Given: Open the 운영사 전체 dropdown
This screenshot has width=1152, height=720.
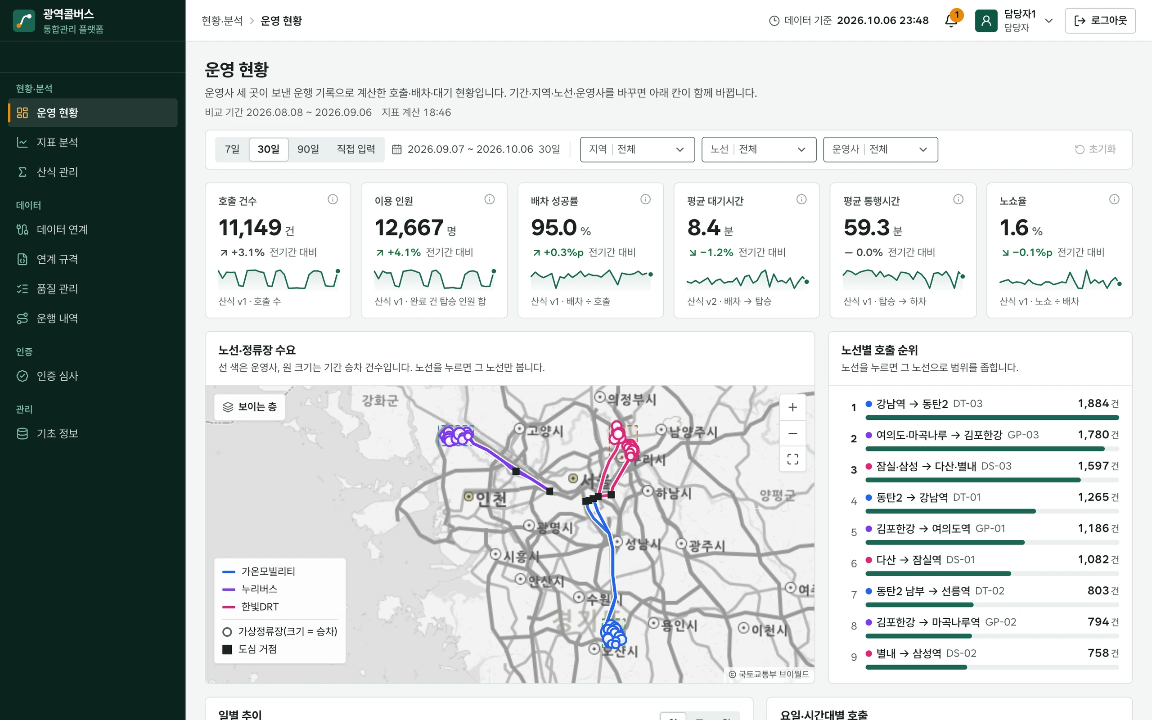Looking at the screenshot, I should 880,149.
